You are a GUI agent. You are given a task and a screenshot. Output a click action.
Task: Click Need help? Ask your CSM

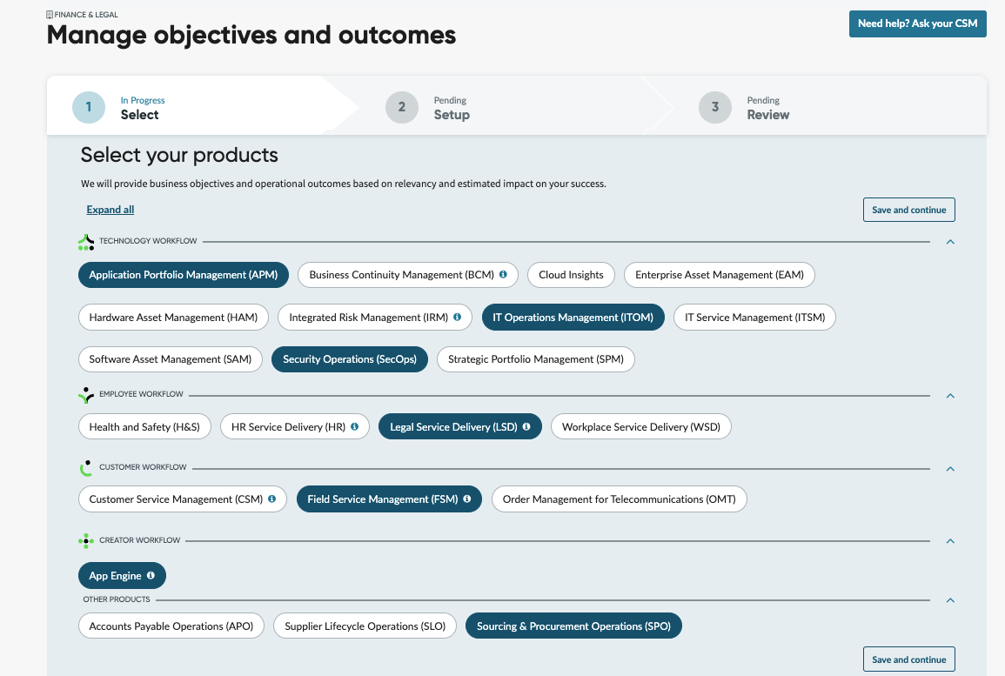(x=917, y=23)
